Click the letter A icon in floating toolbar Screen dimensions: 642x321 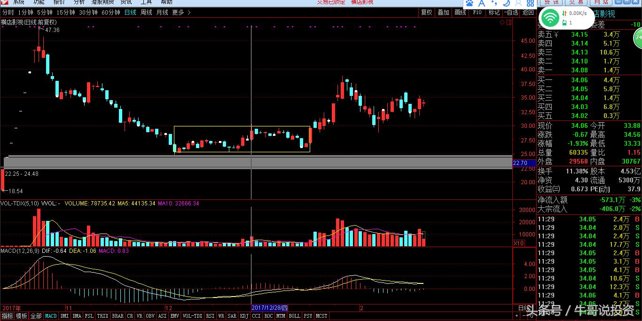click(481, 3)
